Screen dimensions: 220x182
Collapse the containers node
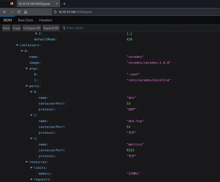click(x=17, y=45)
